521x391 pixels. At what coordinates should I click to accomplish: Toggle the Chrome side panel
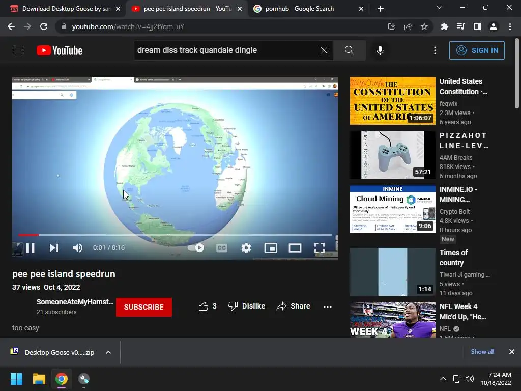[477, 26]
